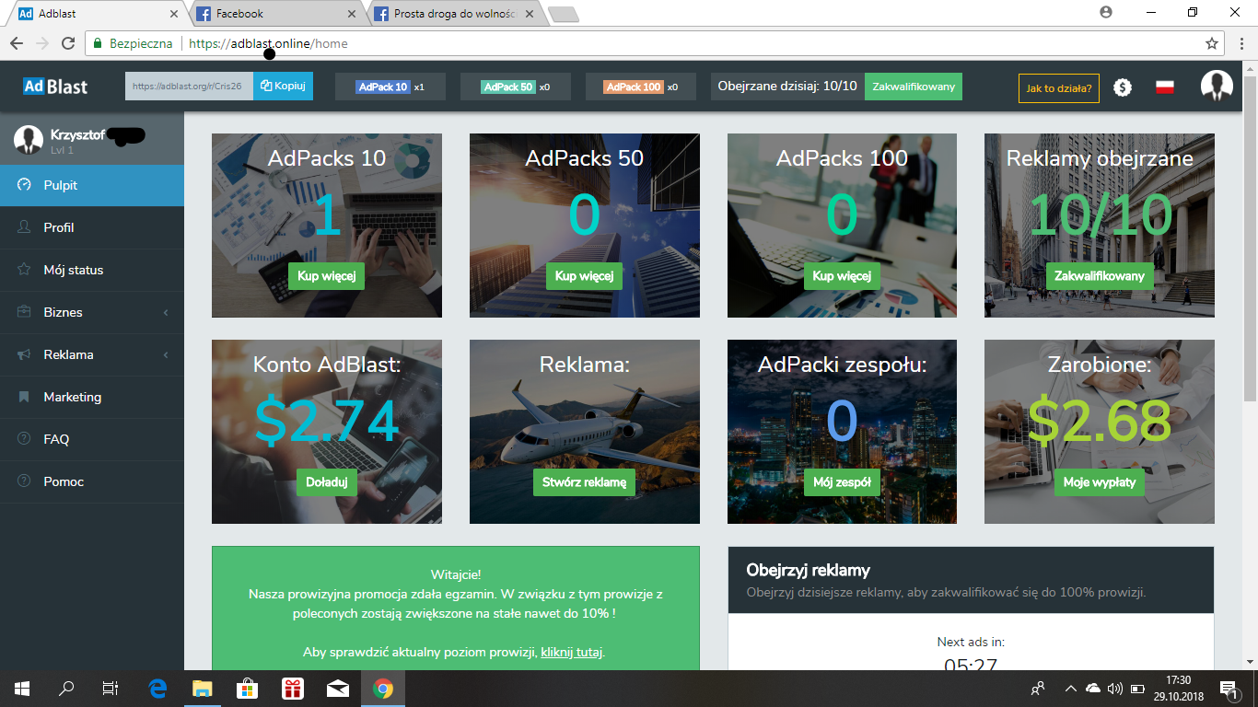Click the AdBlast logo in header

(55, 87)
